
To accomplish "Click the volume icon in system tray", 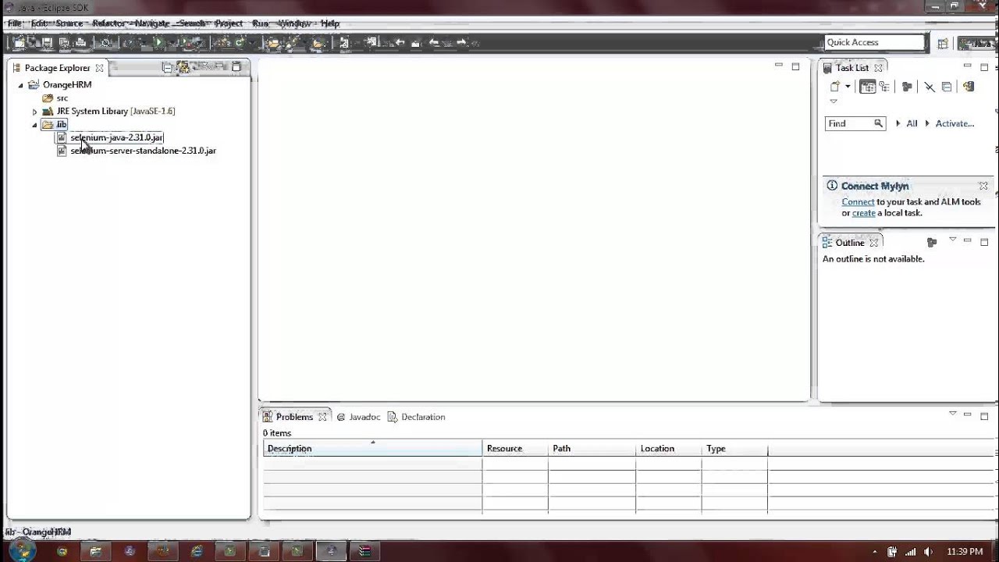I will (928, 552).
